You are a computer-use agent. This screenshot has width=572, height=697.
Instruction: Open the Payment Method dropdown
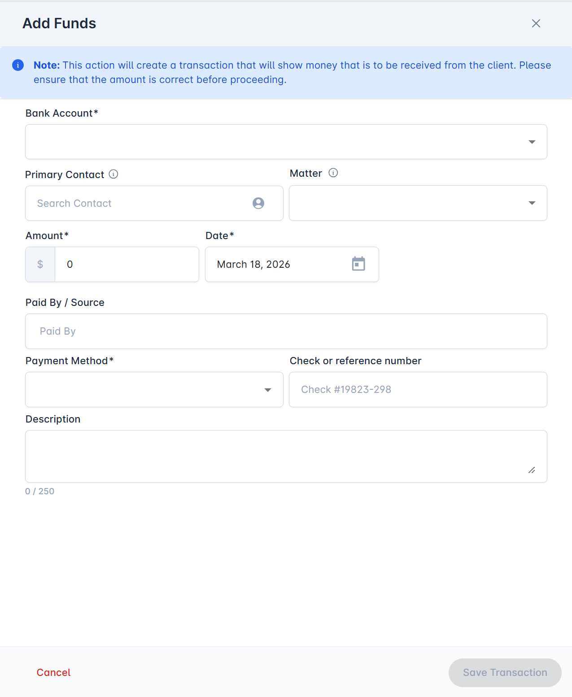click(x=154, y=390)
